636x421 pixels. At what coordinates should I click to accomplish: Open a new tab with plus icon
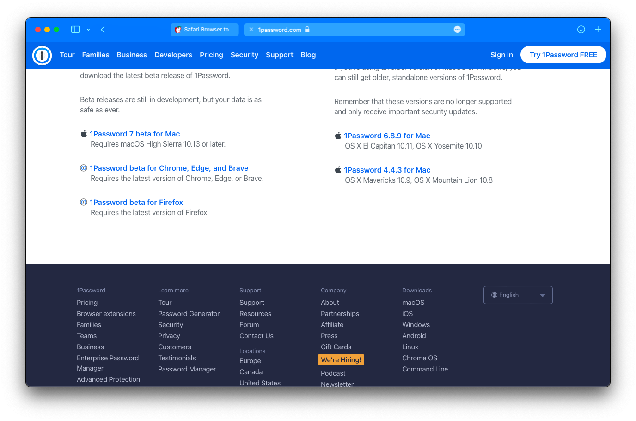[x=598, y=30]
